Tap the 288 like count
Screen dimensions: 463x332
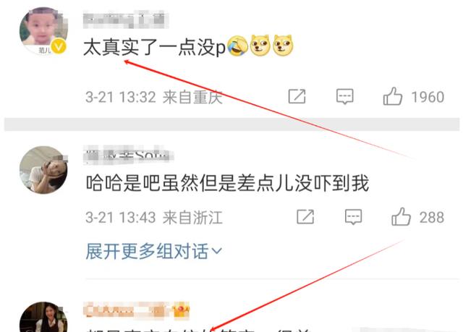pos(432,218)
